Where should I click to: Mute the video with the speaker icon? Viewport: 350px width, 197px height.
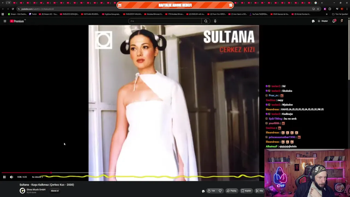tap(11, 177)
